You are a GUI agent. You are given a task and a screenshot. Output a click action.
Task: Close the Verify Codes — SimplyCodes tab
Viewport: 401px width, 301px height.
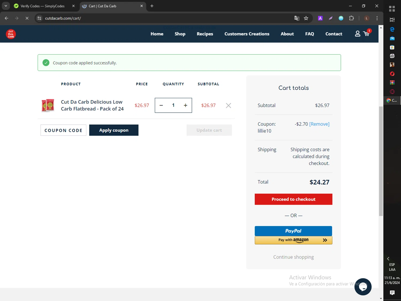coord(73,6)
